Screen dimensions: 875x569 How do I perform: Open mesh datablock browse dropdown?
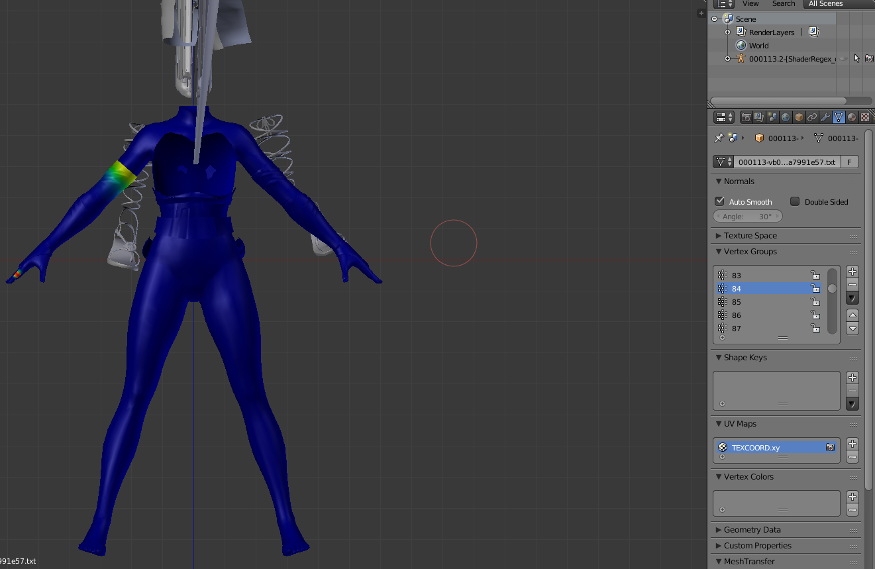click(723, 162)
